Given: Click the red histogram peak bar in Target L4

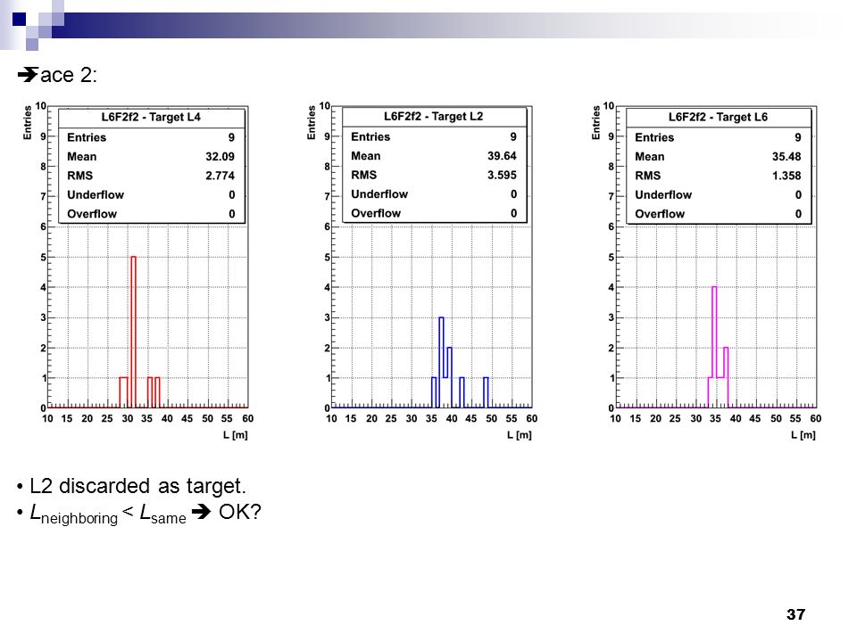Looking at the screenshot, I should (133, 332).
